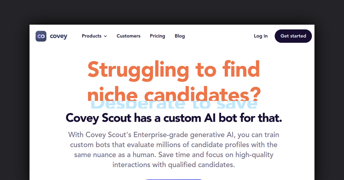
Task: Select Pricing in the navigation bar
Action: (x=157, y=36)
